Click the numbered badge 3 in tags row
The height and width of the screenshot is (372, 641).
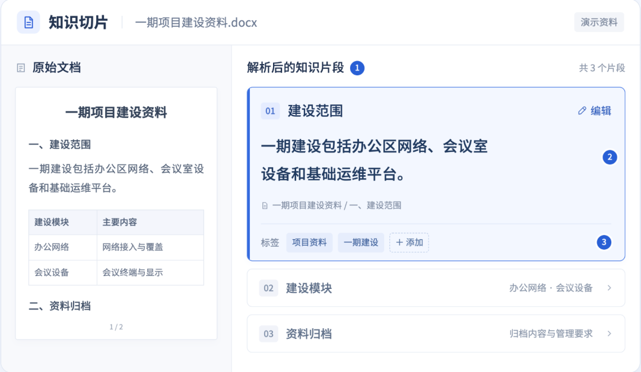click(604, 243)
